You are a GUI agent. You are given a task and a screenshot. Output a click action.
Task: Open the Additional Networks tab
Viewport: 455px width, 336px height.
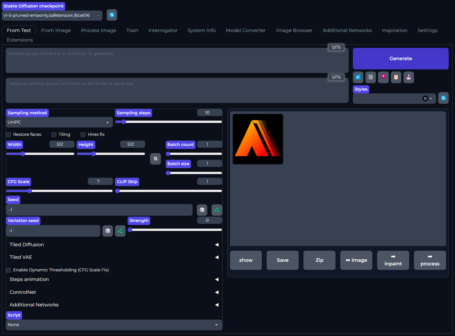347,31
